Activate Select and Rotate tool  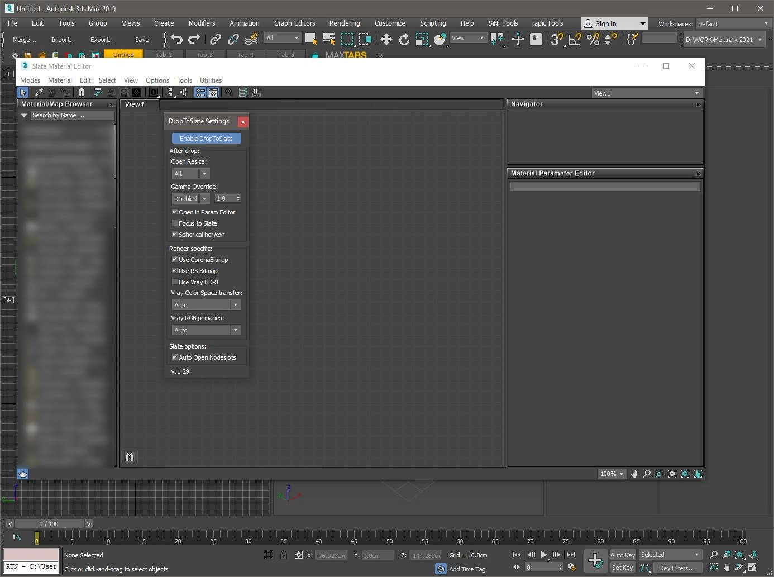tap(404, 39)
